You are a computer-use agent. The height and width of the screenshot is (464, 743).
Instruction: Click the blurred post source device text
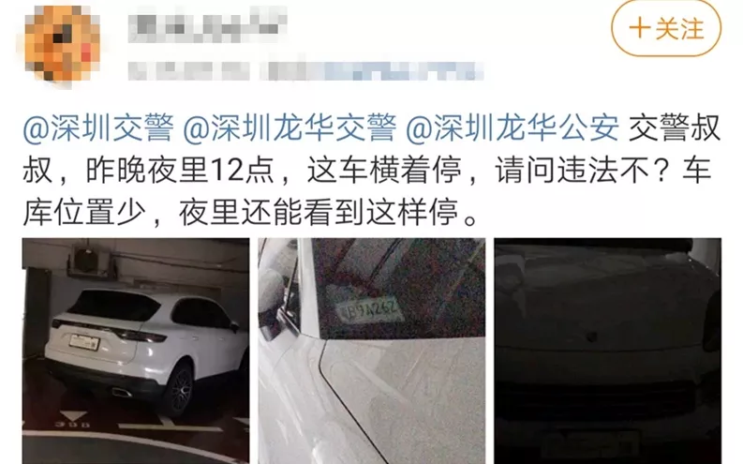tap(376, 70)
